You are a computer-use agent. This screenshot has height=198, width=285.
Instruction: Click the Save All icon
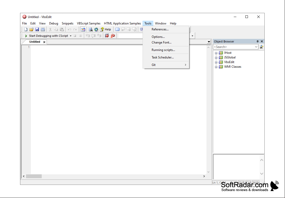(43, 29)
